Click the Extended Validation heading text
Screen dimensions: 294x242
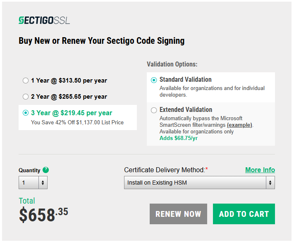pyautogui.click(x=186, y=109)
